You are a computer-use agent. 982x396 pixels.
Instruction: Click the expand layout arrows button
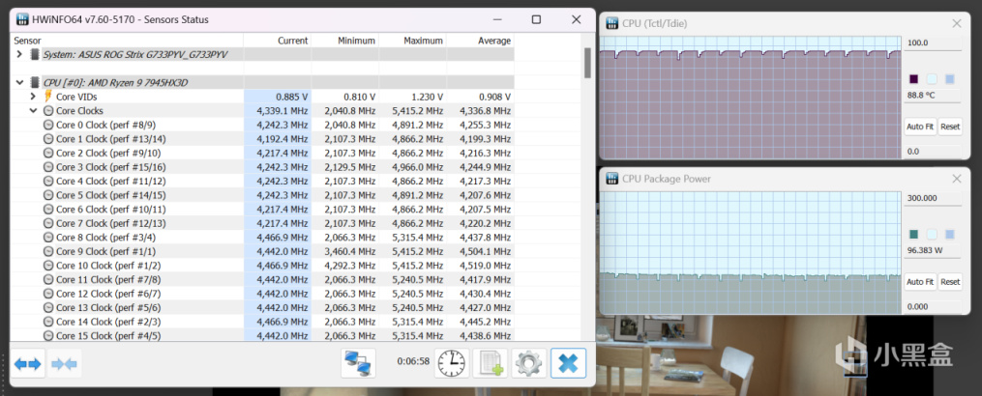coord(27,363)
